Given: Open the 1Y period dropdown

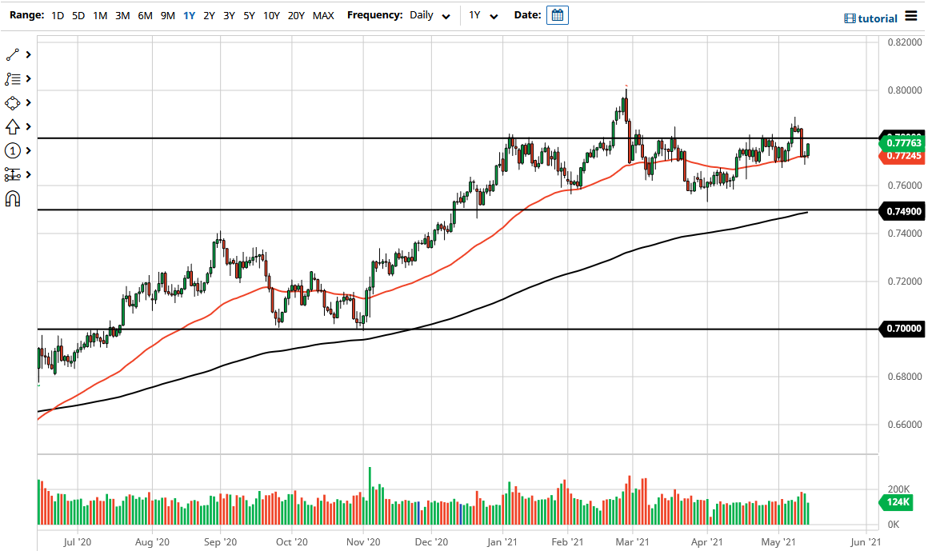Looking at the screenshot, I should [483, 15].
